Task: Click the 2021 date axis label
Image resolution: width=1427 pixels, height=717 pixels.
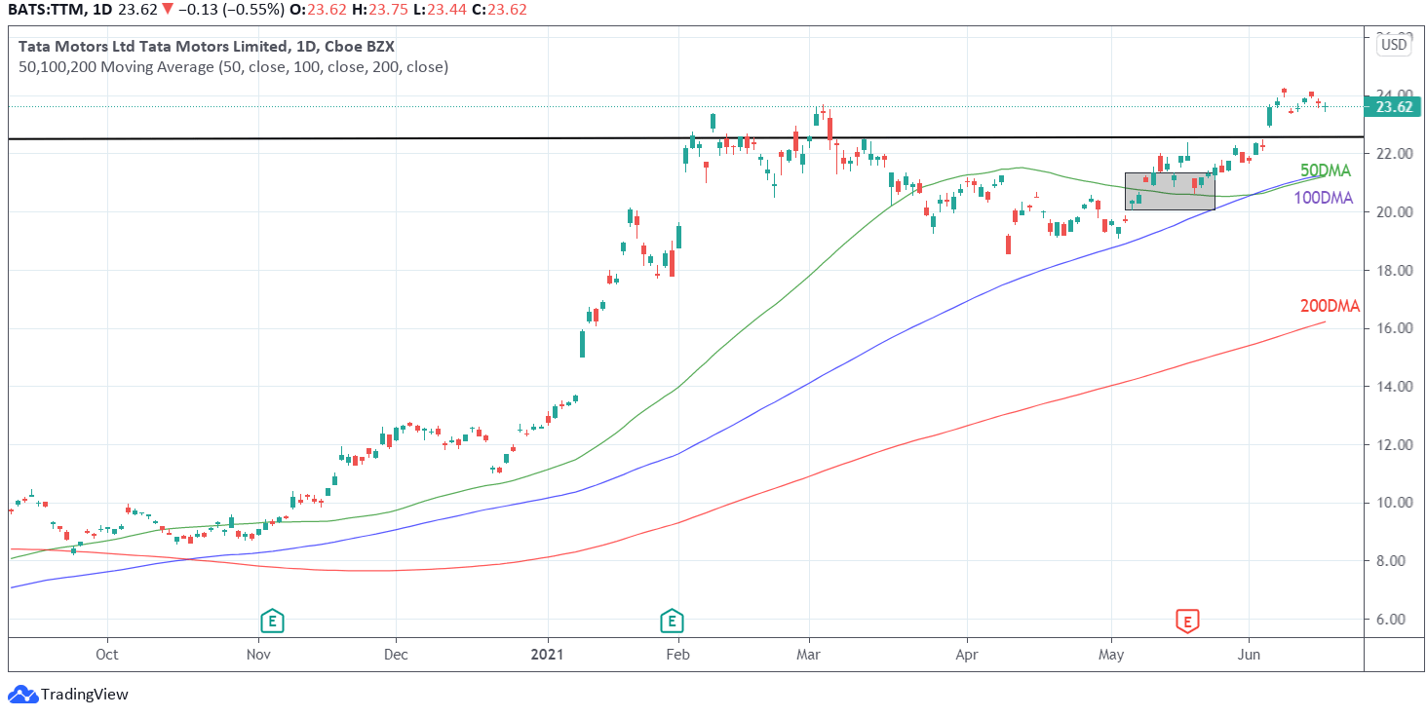Action: 548,654
